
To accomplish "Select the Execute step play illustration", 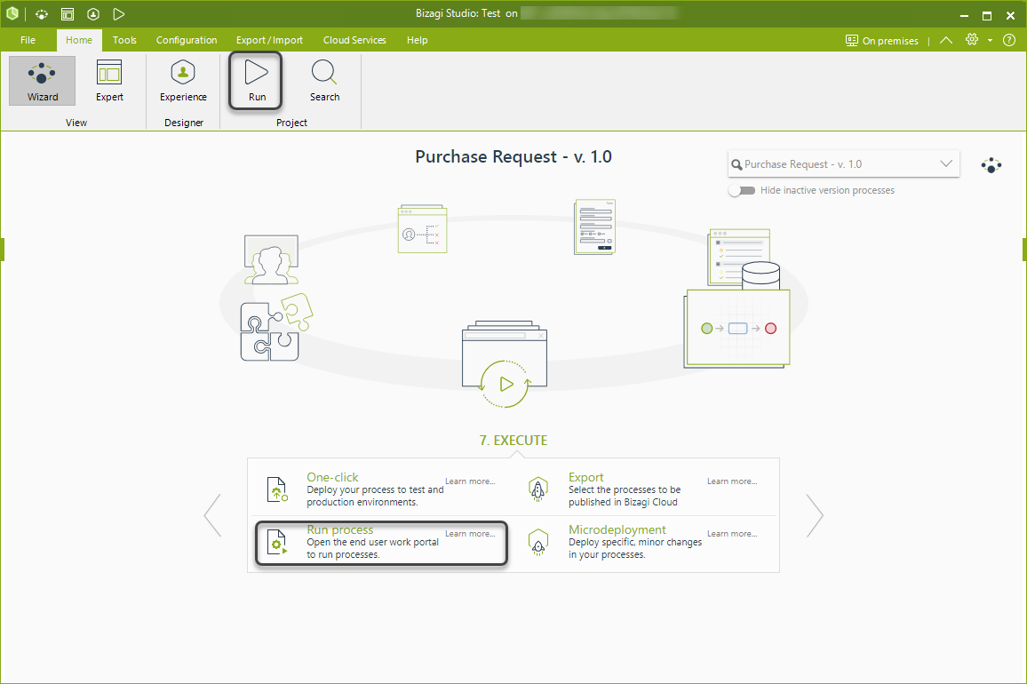I will point(505,364).
